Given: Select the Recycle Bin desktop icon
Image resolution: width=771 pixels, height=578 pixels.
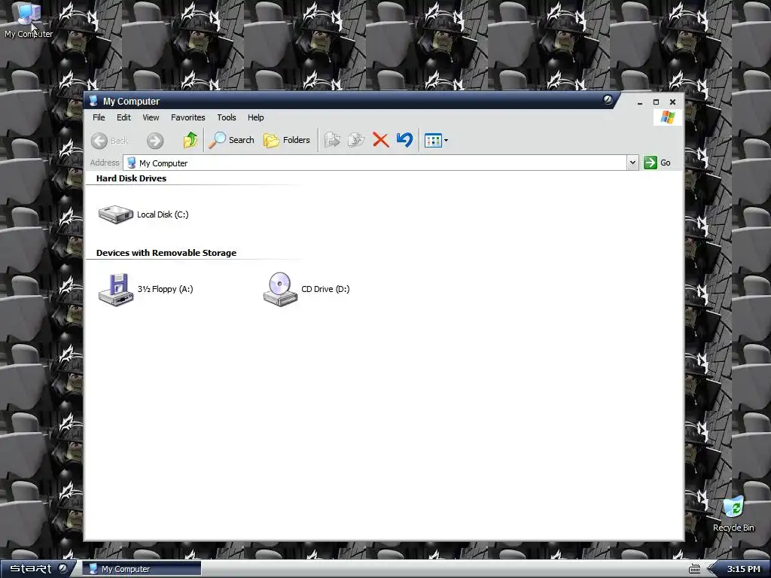Looking at the screenshot, I should (733, 514).
